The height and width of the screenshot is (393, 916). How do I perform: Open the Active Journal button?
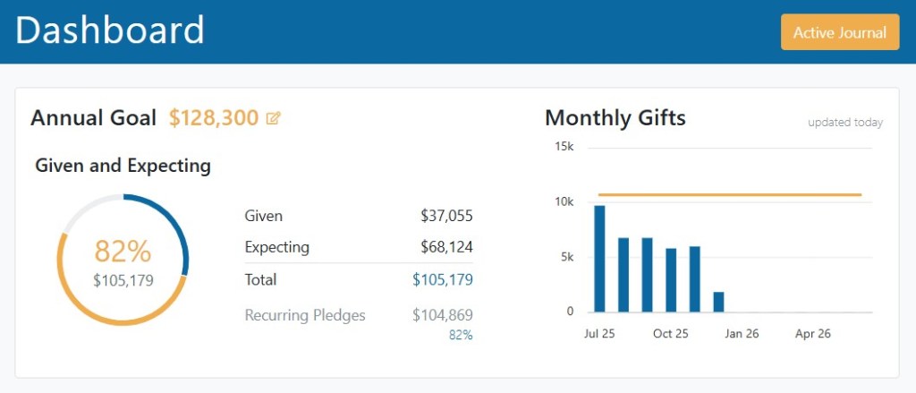coord(839,32)
